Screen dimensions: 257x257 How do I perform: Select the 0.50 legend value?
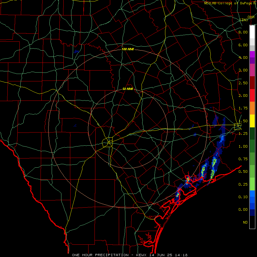pyautogui.click(x=243, y=172)
